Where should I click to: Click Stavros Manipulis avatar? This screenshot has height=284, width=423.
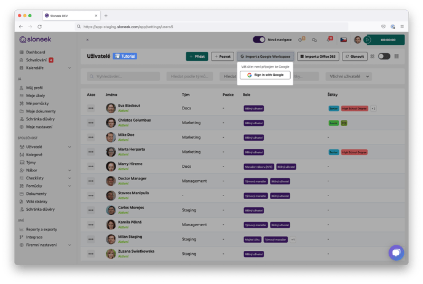[111, 195]
